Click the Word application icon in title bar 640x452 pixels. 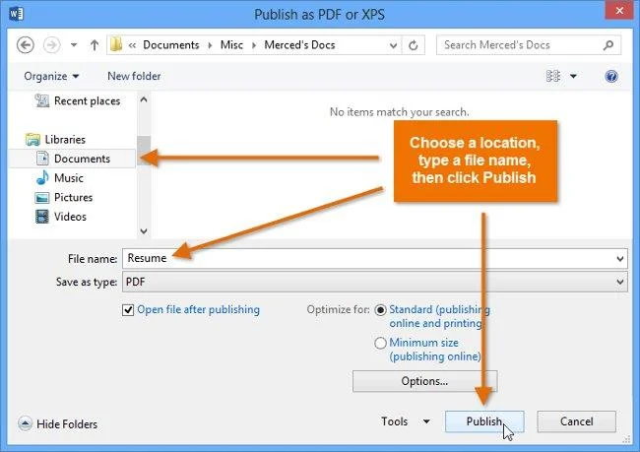16,14
